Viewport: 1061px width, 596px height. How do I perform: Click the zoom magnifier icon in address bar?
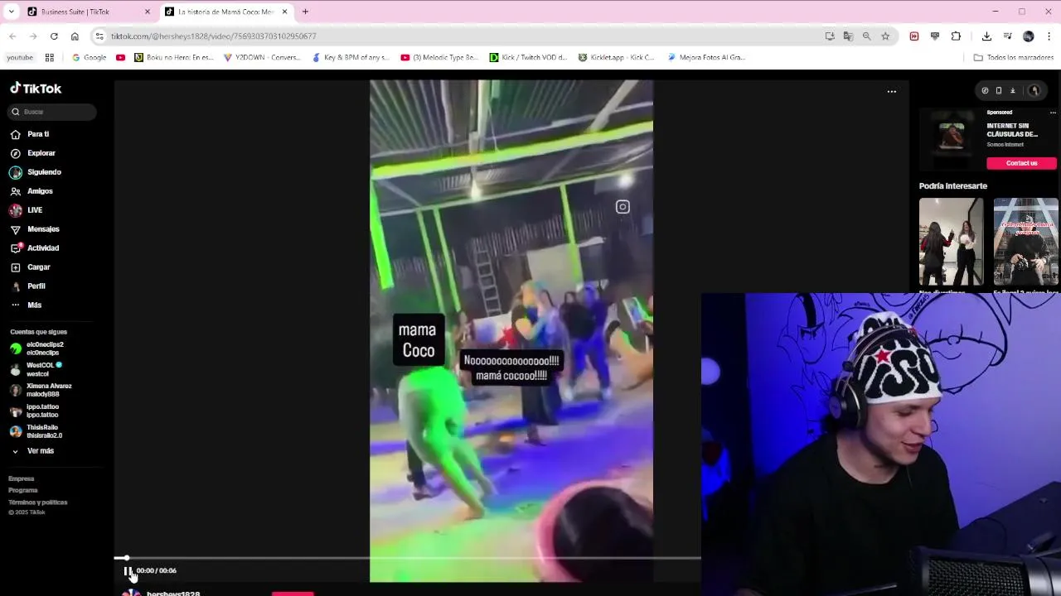866,36
